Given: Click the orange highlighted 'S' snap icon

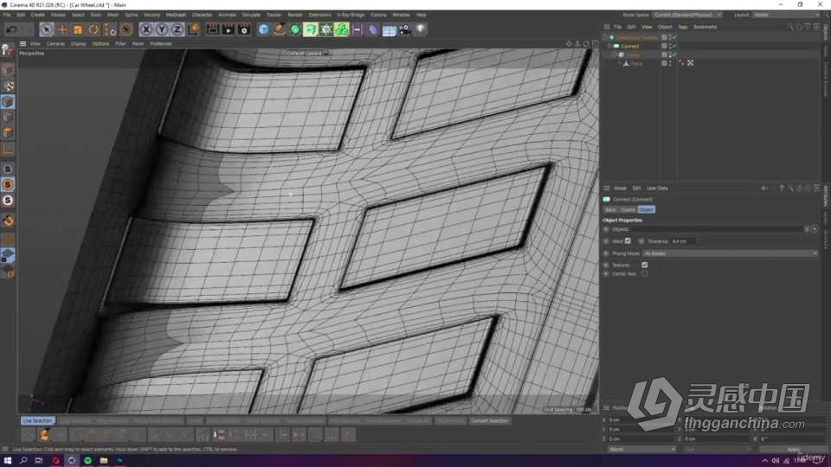Looking at the screenshot, I should pyautogui.click(x=8, y=185).
